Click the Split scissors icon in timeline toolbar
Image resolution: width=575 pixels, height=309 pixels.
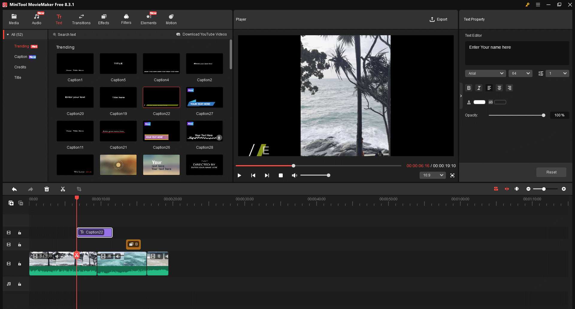tap(63, 189)
